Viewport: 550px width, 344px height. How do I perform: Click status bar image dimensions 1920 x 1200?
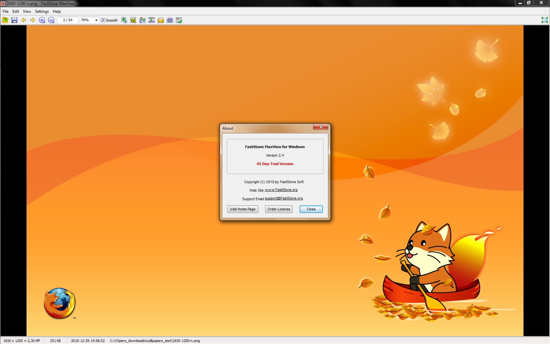coord(22,341)
